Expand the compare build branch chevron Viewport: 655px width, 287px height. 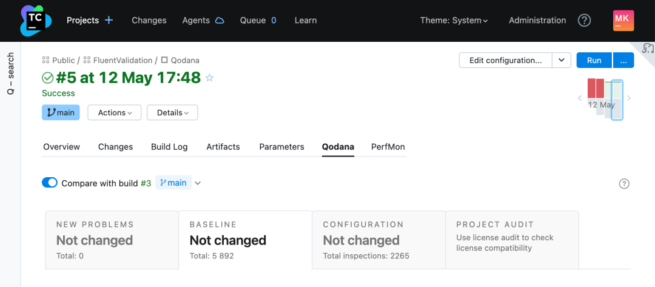[197, 183]
